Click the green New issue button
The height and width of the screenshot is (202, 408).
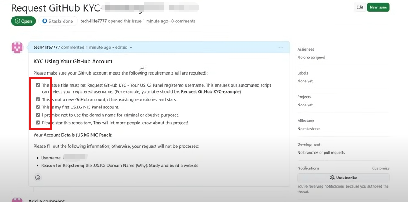click(378, 7)
